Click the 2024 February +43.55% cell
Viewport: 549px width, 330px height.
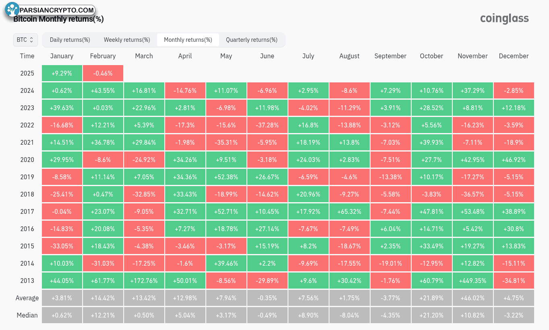coord(103,91)
